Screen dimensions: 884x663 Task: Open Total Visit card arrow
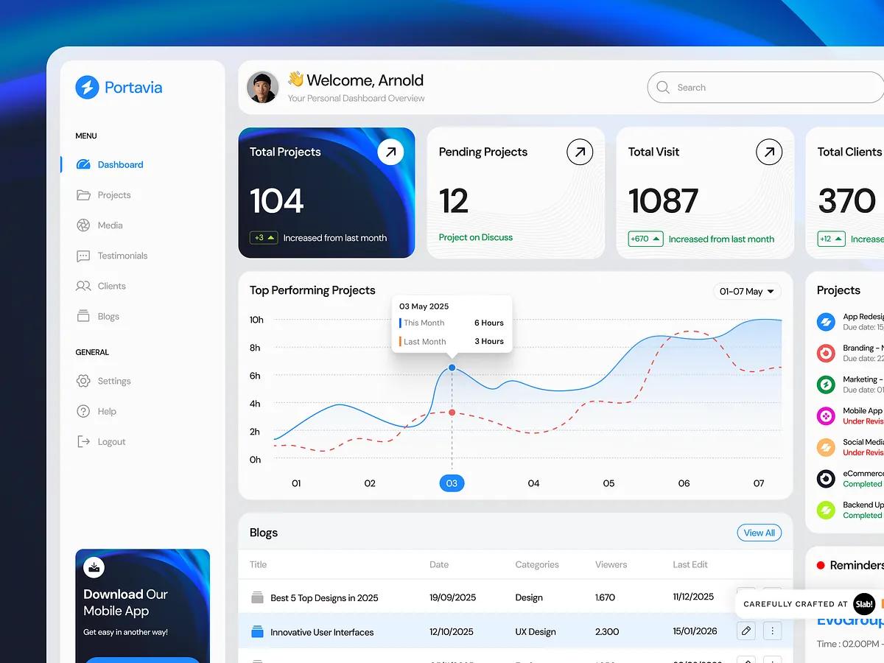(x=769, y=152)
